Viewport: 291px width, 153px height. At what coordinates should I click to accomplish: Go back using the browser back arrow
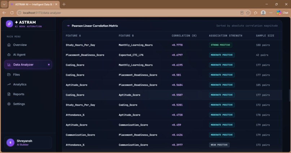4,13
